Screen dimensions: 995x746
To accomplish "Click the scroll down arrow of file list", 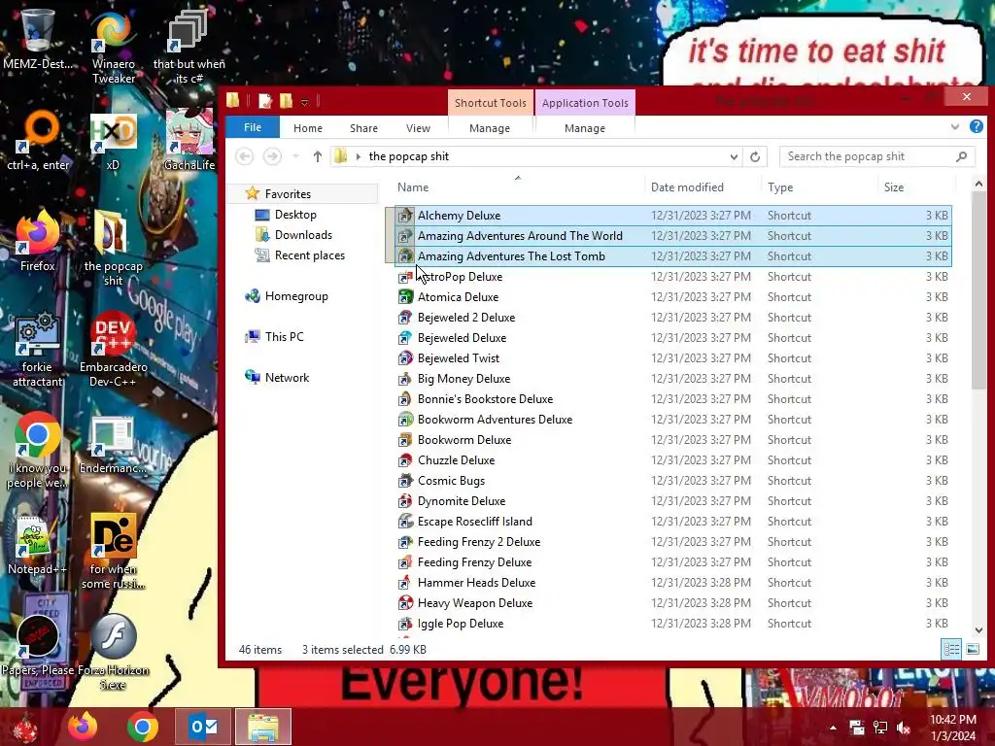I will (x=978, y=629).
